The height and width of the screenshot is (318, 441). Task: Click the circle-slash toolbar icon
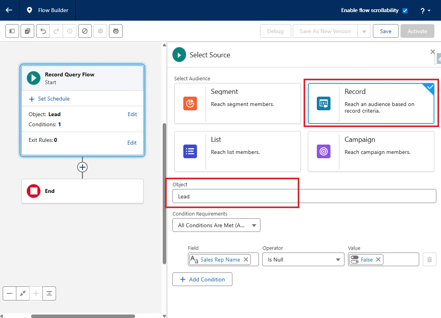84,31
